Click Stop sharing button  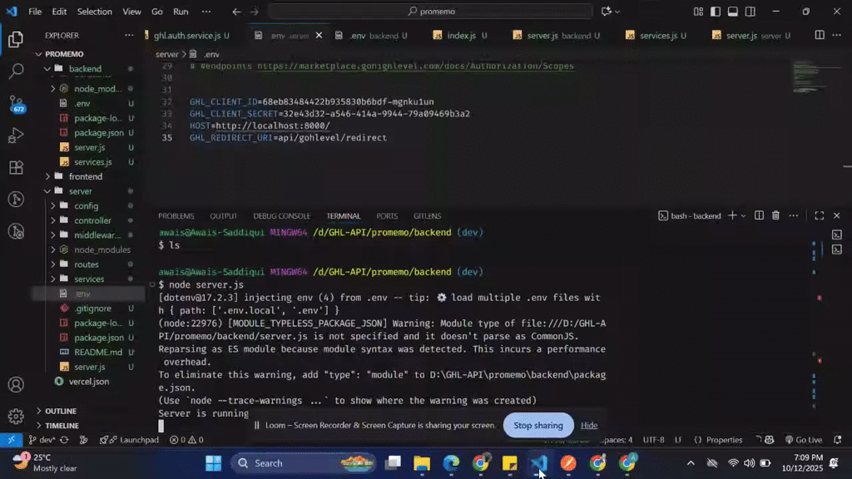pos(538,425)
